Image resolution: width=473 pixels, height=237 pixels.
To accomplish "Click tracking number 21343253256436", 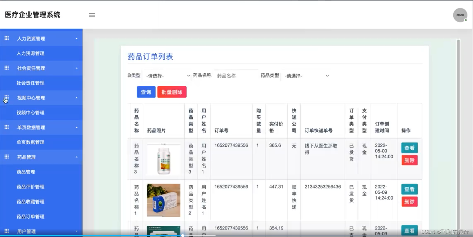I will (x=323, y=187).
